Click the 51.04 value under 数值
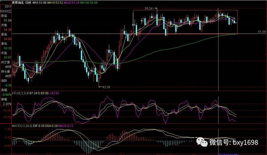 click(x=8, y=21)
